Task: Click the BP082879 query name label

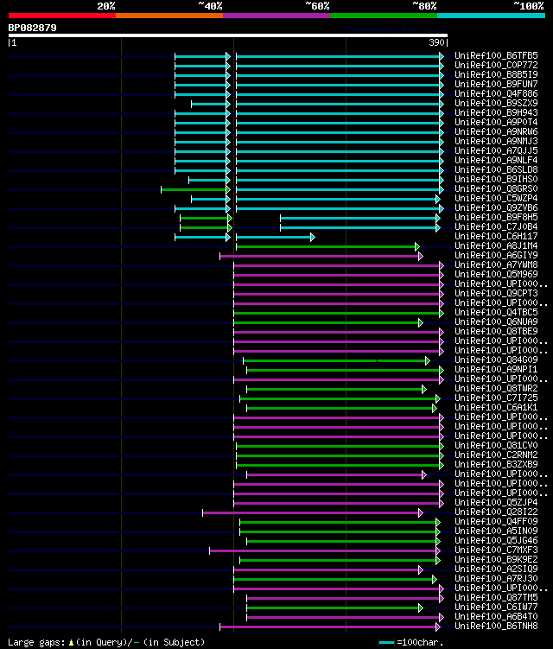Action: [32, 29]
